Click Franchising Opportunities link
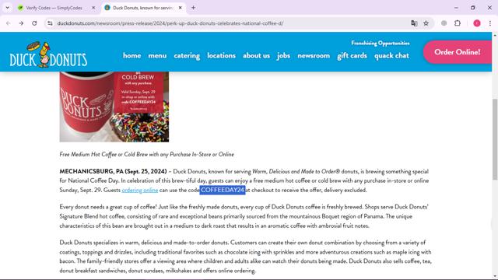The image size is (498, 280). point(381,43)
